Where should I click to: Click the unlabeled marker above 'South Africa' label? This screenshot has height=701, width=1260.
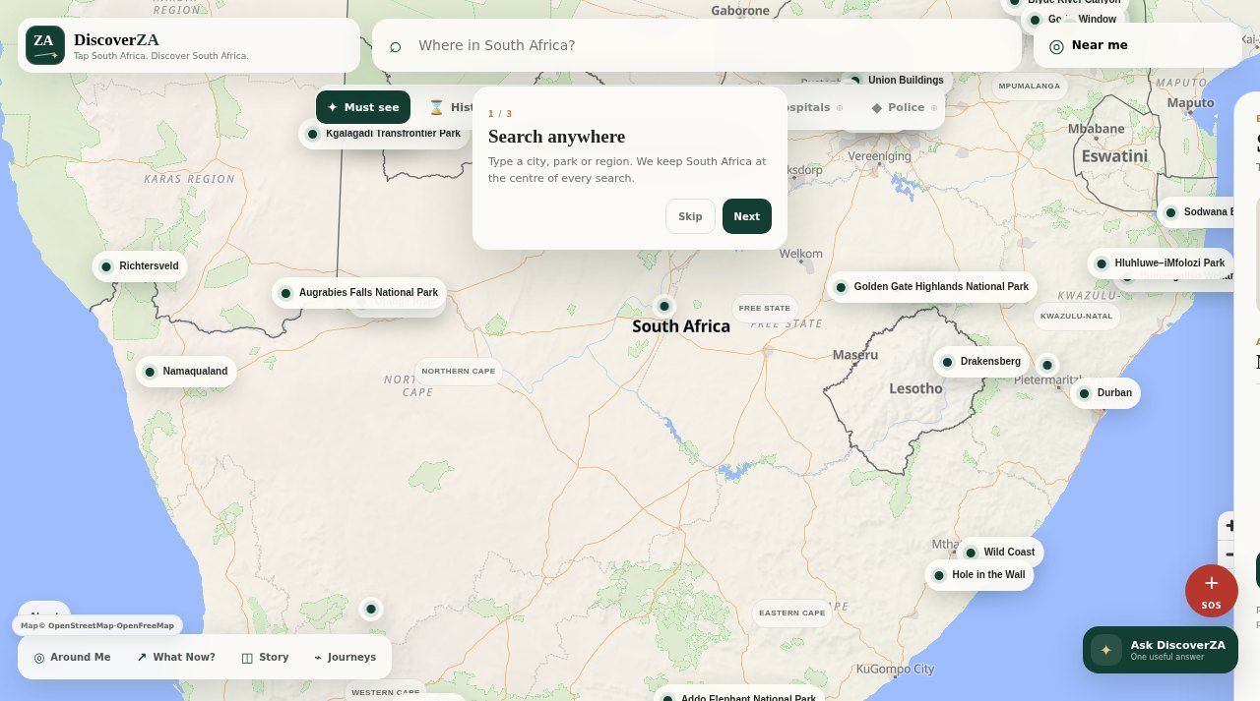tap(664, 307)
